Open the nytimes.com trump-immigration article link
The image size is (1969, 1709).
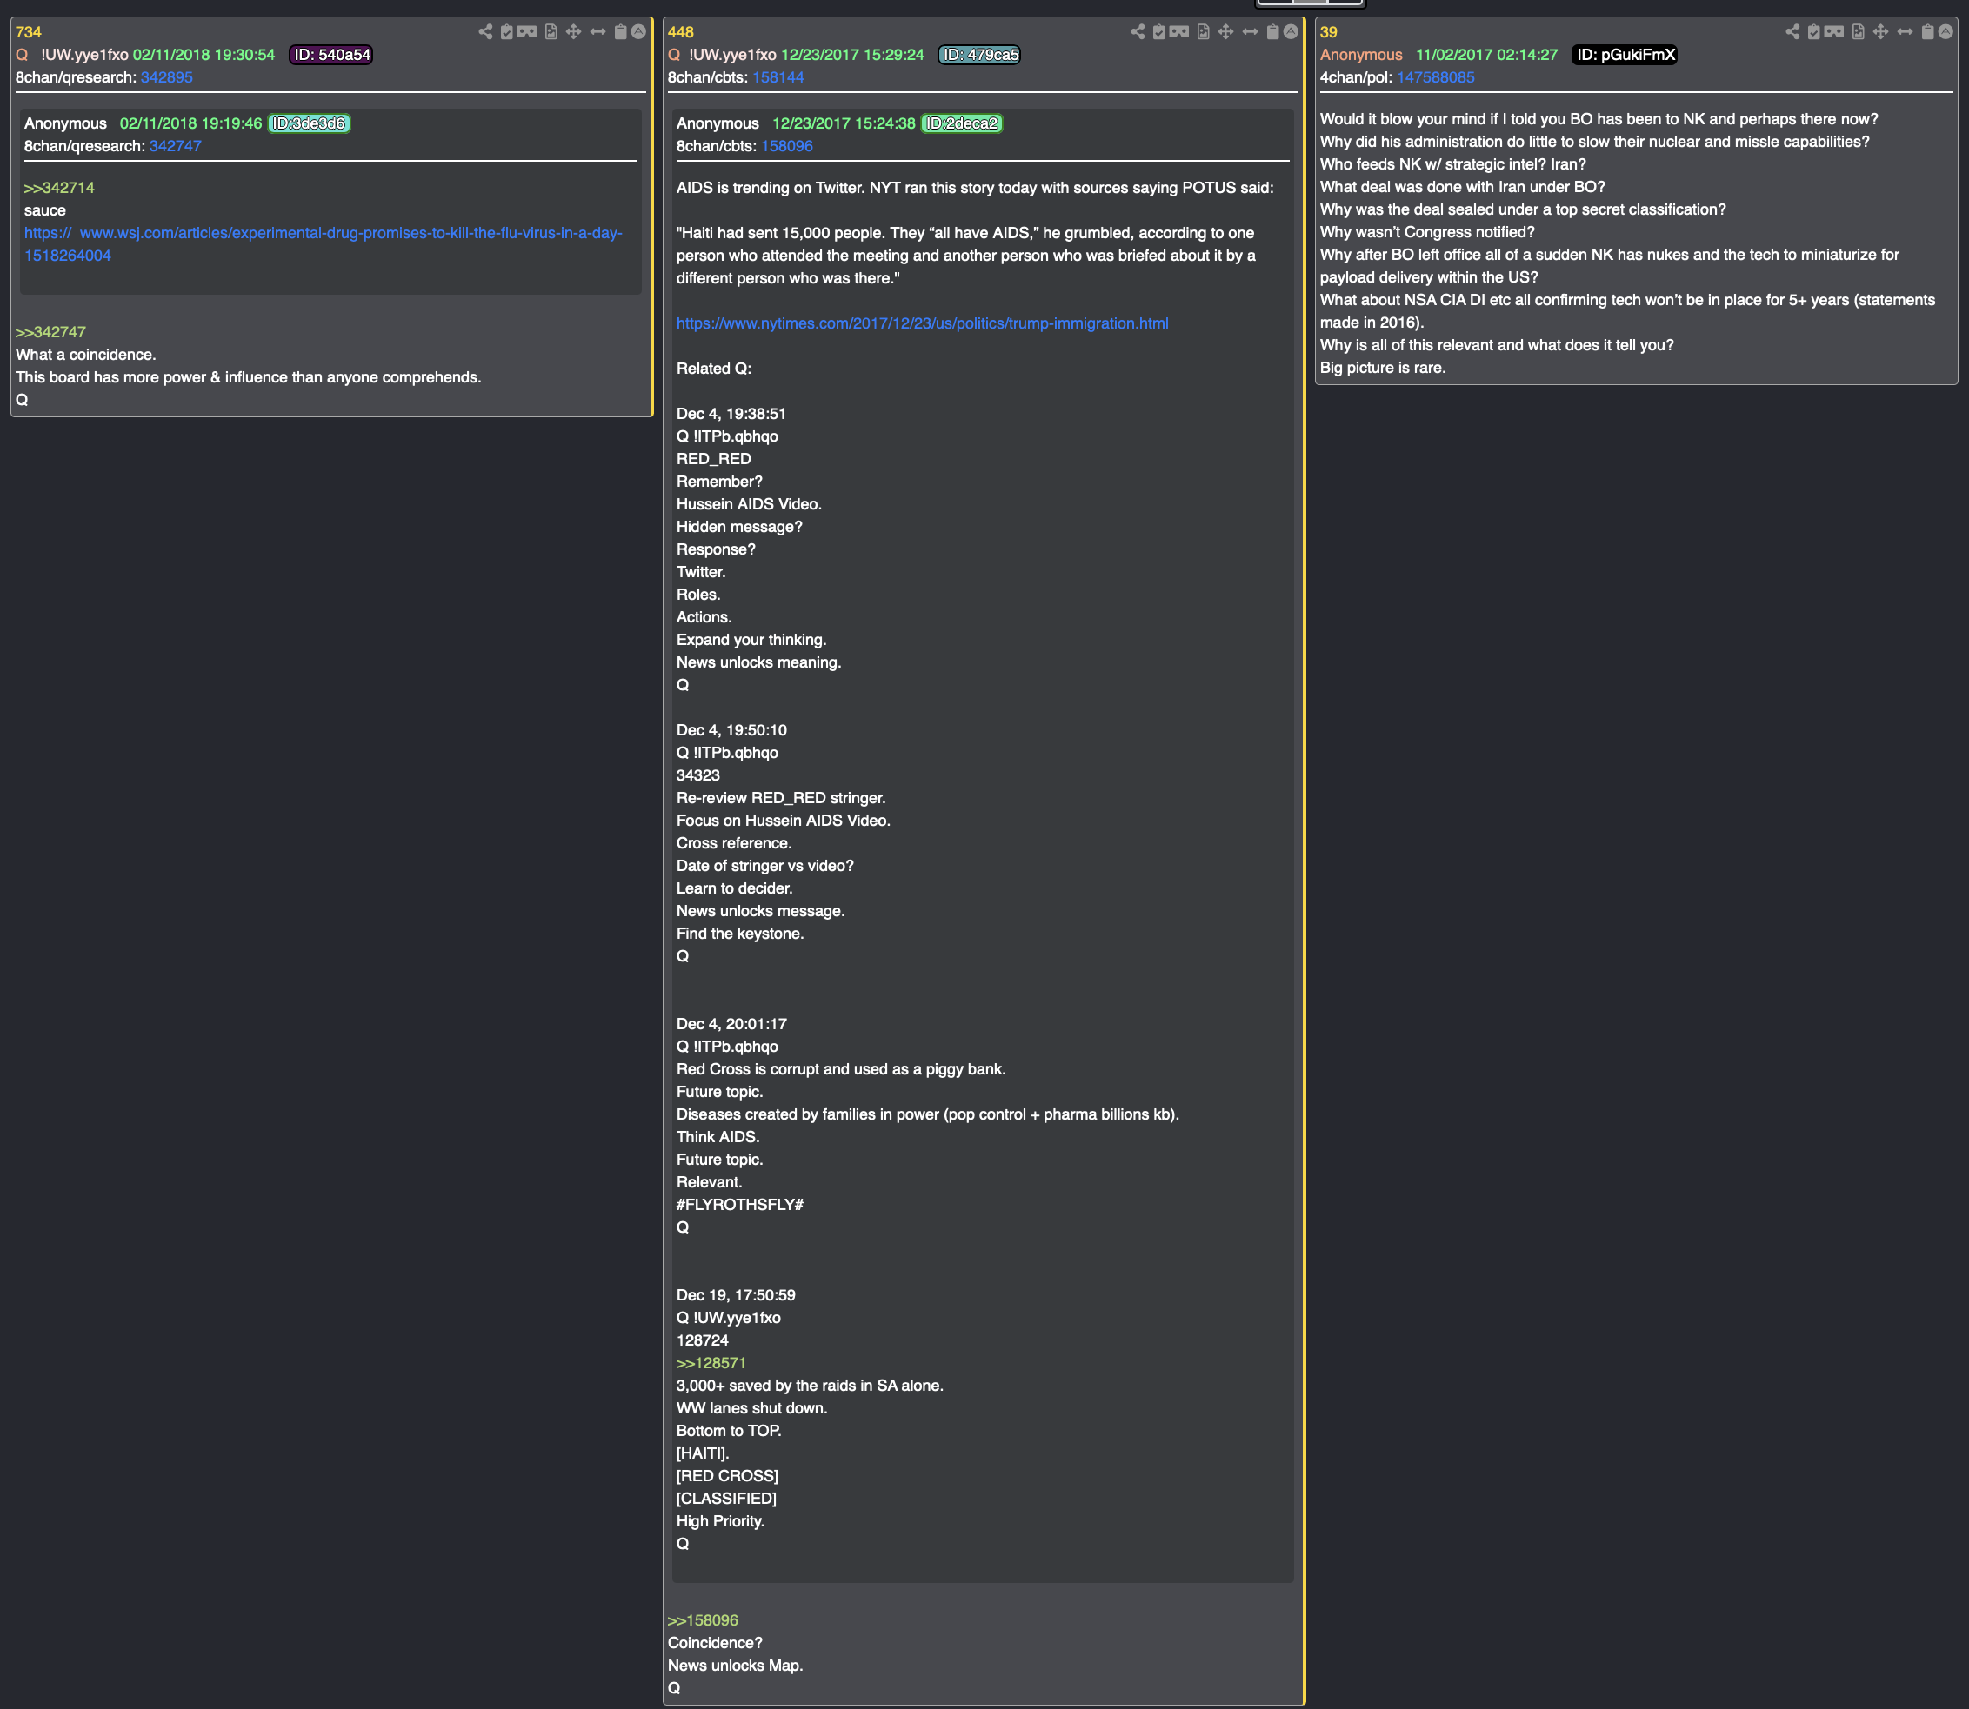pyautogui.click(x=923, y=323)
